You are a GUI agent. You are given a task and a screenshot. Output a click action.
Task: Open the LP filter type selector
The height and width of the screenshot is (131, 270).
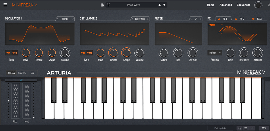click(196, 19)
